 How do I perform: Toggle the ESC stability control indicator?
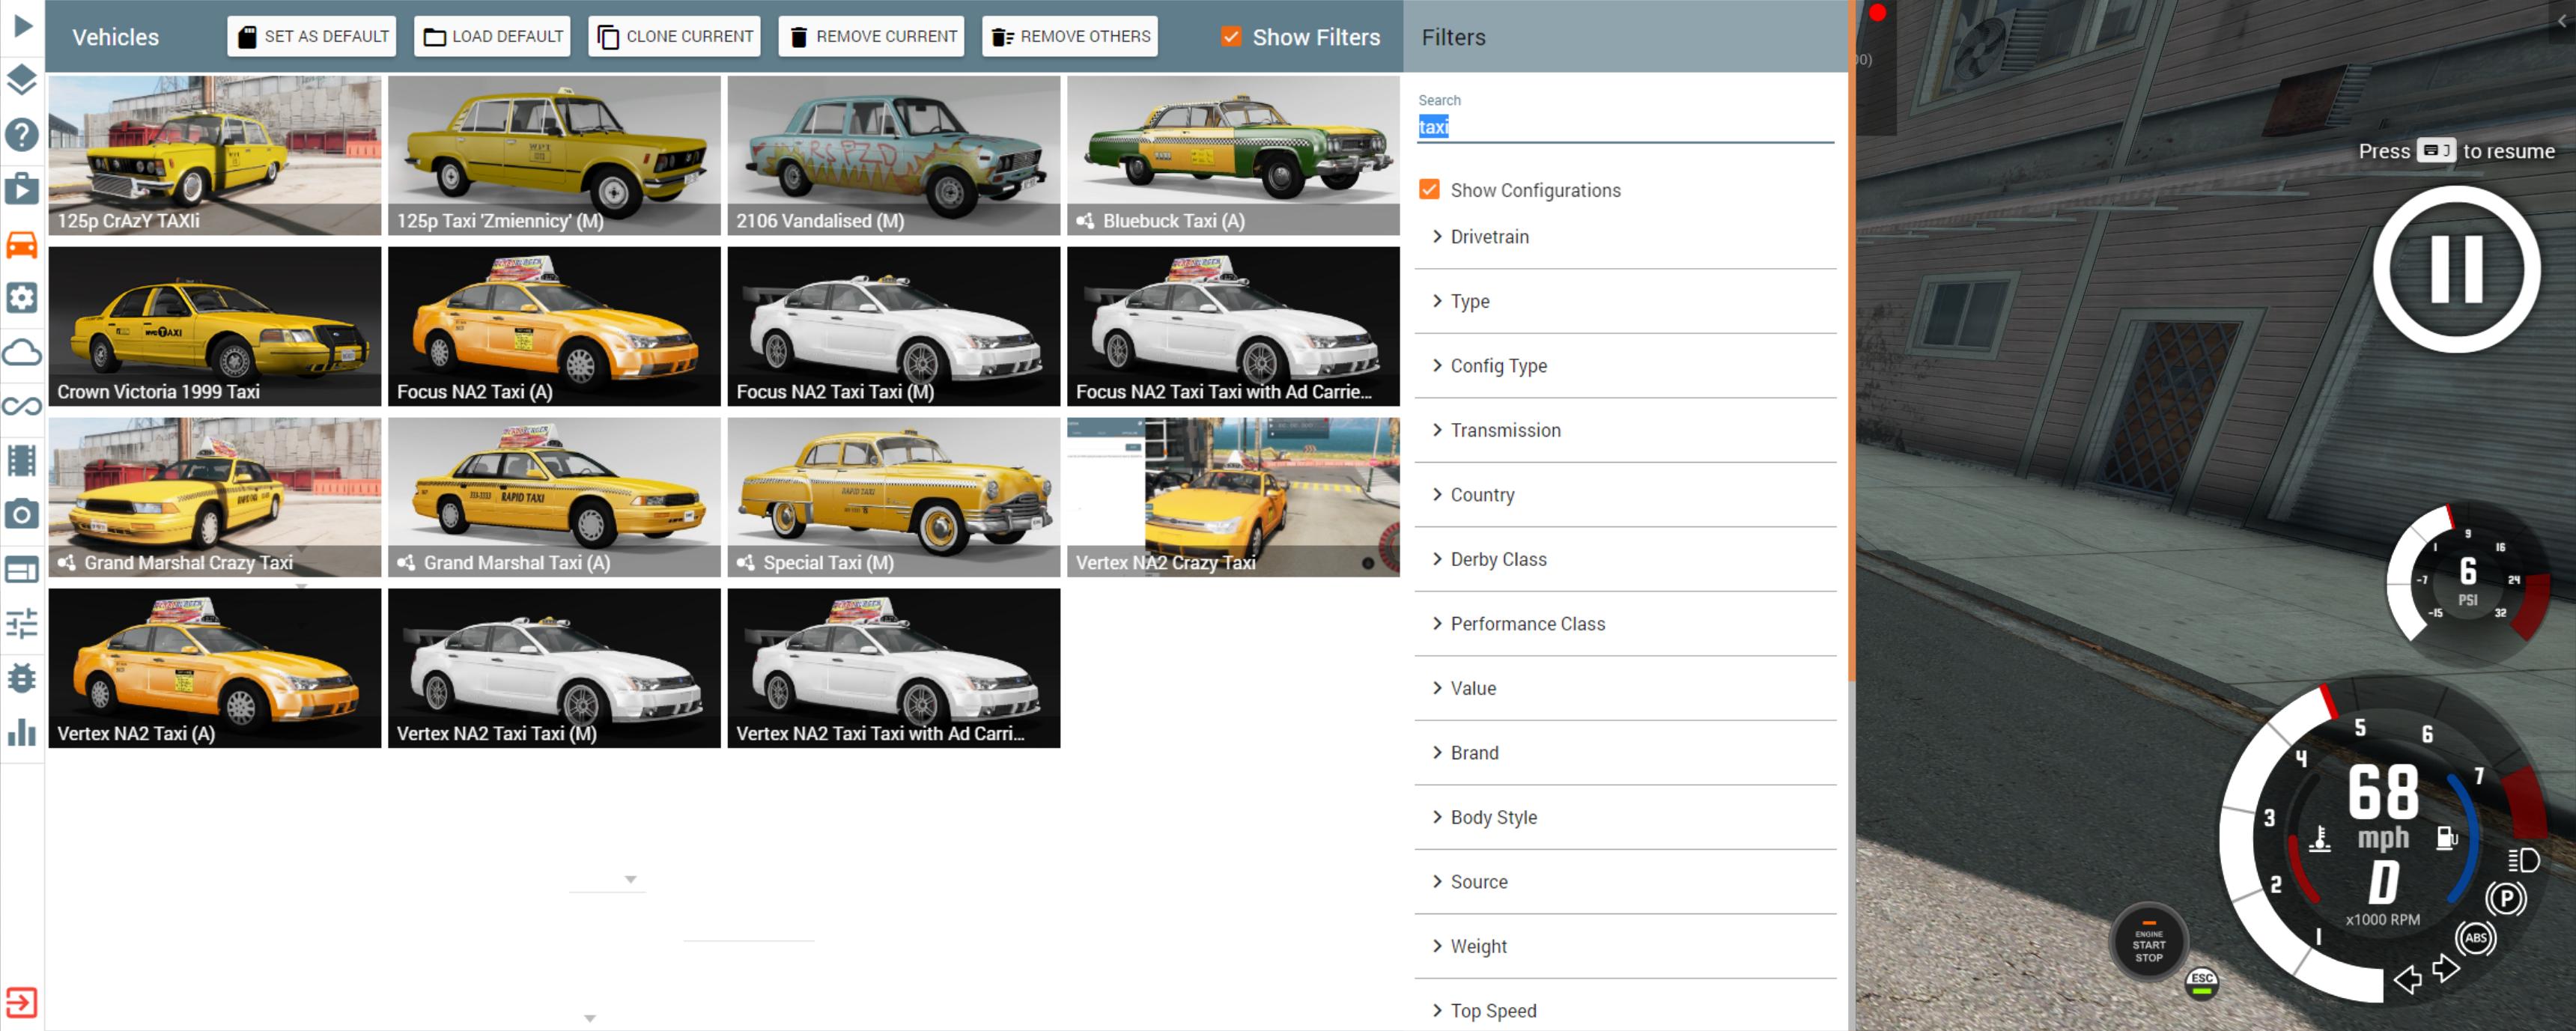(x=2201, y=982)
